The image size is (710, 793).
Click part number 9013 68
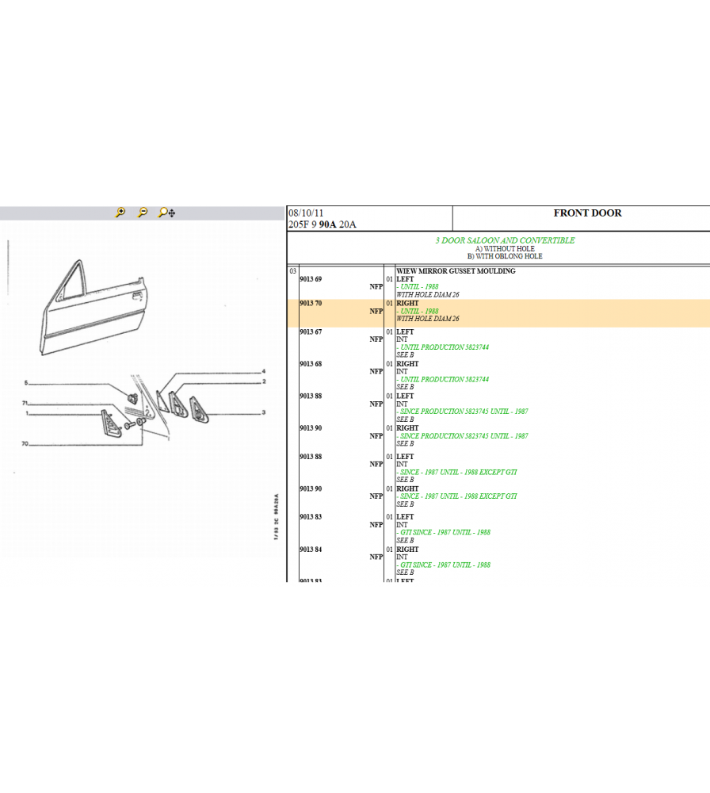click(311, 364)
